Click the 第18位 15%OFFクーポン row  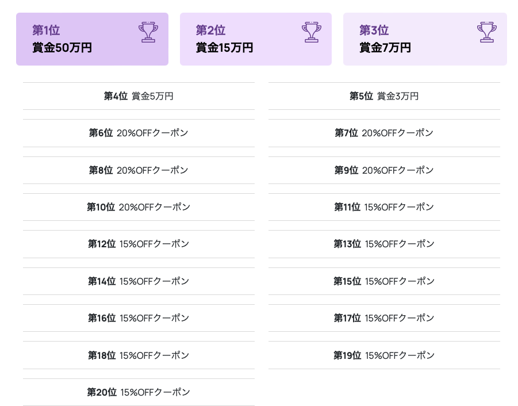139,355
